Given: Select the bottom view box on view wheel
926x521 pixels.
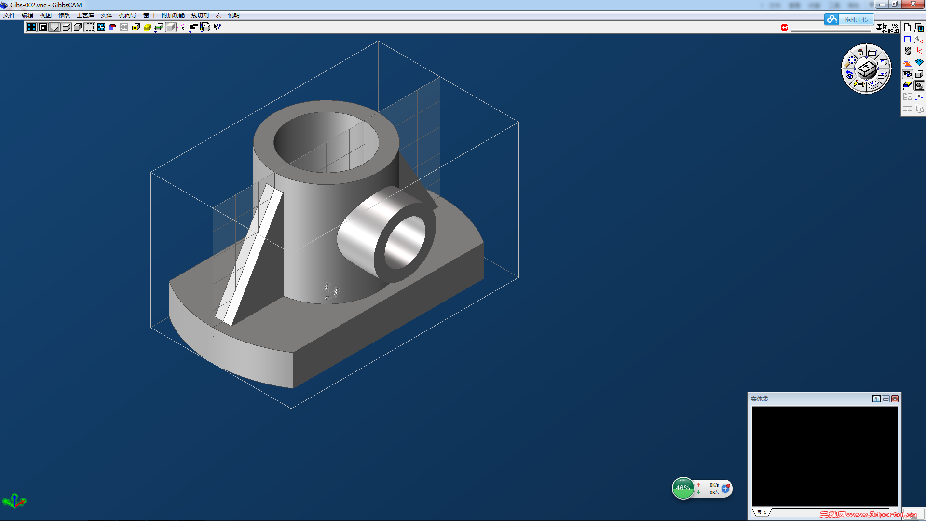Looking at the screenshot, I should [x=873, y=85].
